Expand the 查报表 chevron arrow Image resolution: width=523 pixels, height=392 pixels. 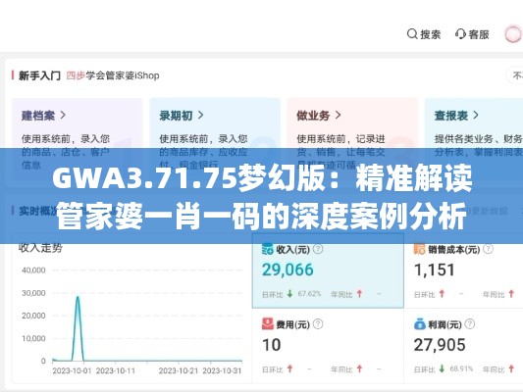click(476, 116)
